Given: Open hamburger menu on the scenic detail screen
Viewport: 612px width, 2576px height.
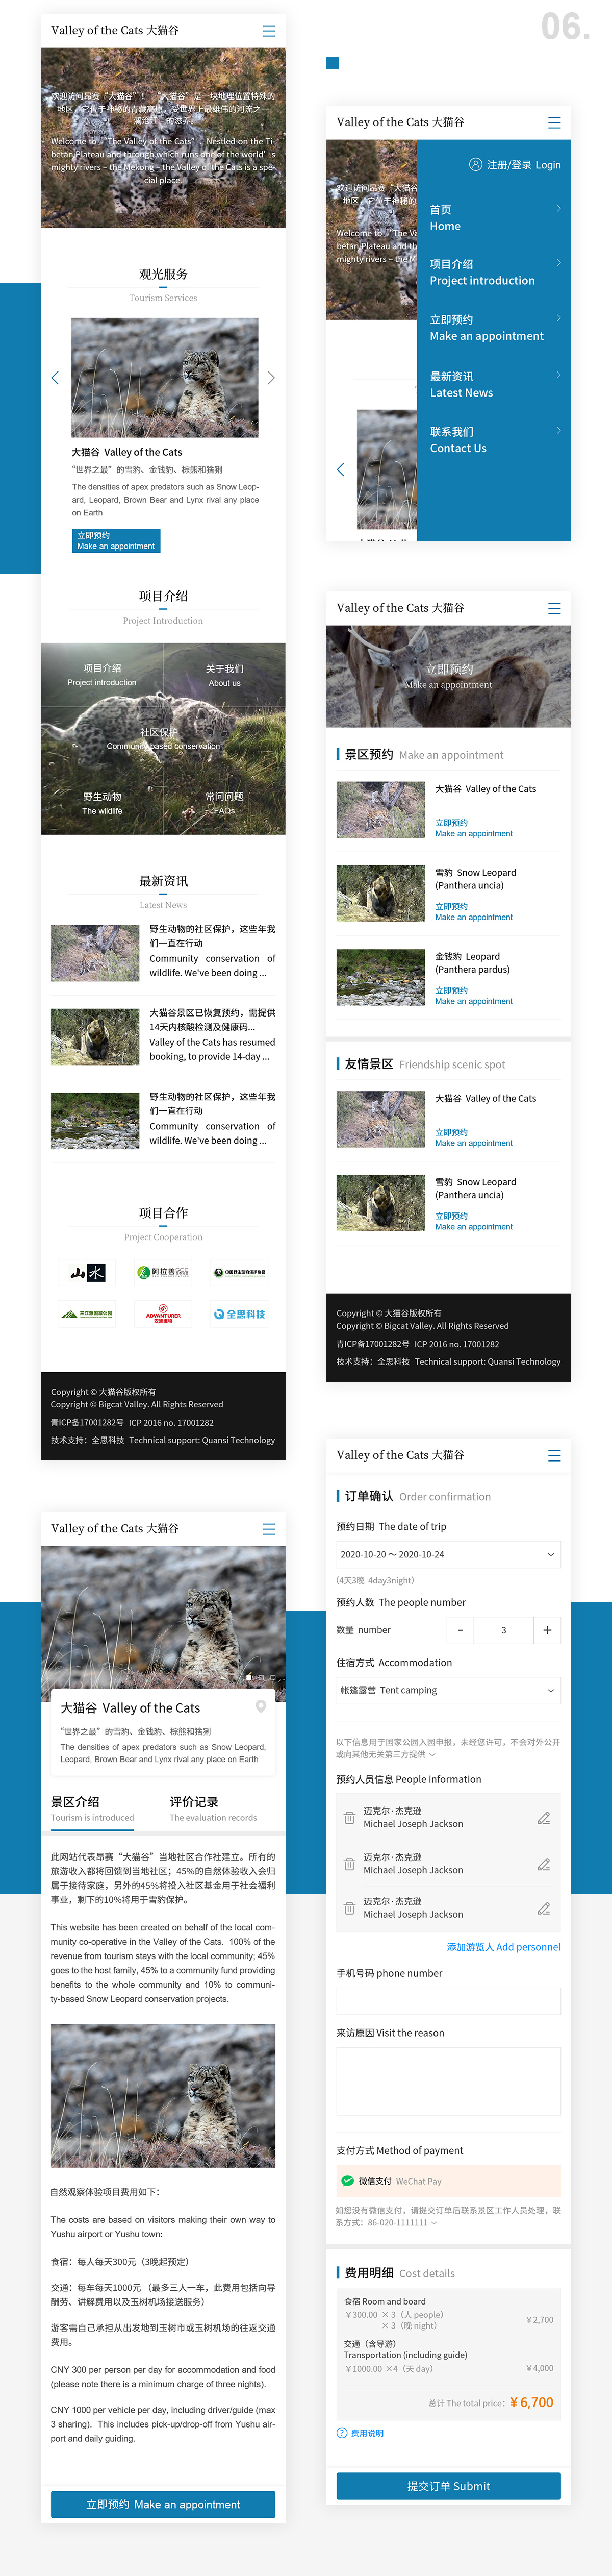Looking at the screenshot, I should coord(268,1529).
